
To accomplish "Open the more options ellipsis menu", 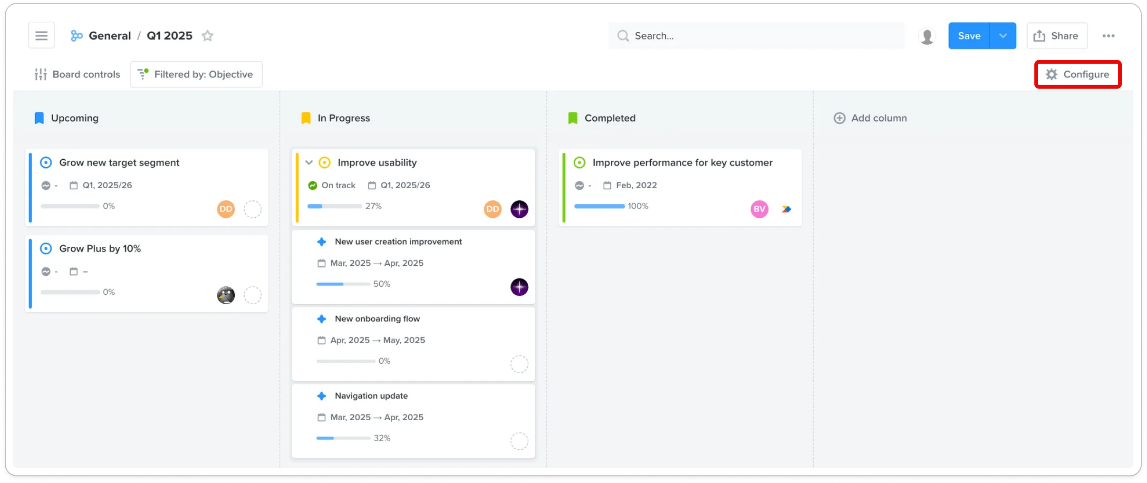I will tap(1108, 36).
